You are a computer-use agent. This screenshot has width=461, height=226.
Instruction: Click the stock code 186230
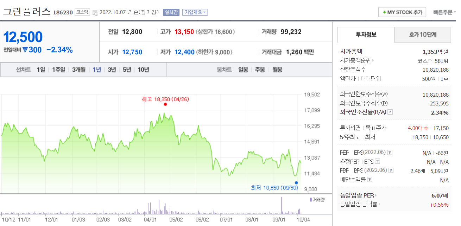(x=63, y=13)
